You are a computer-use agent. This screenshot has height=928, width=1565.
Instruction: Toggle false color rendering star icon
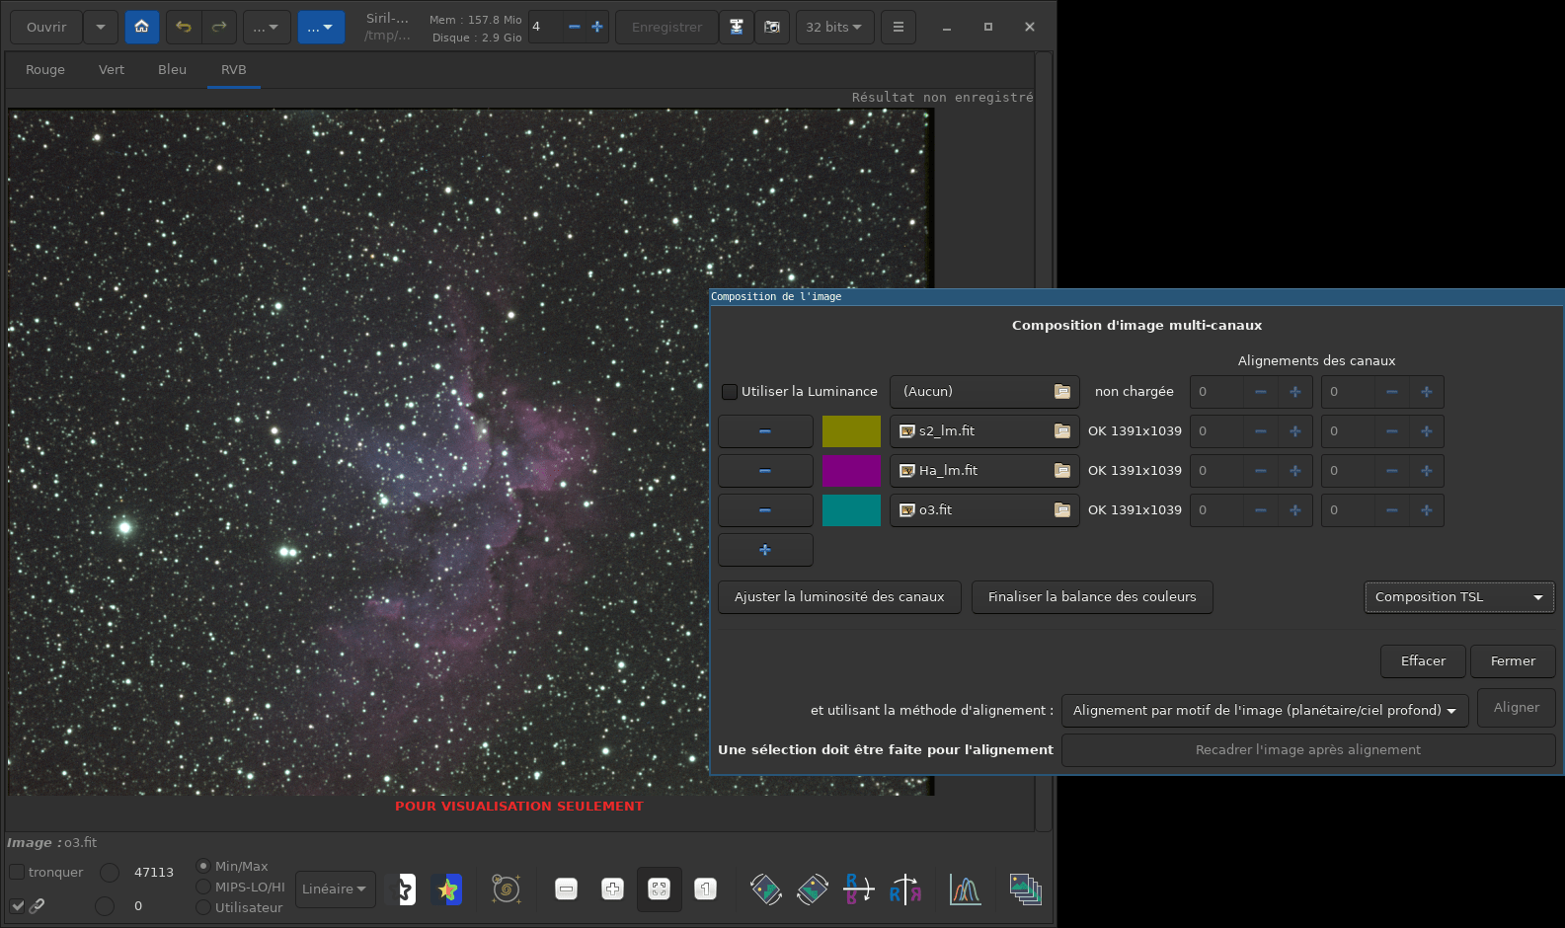(x=447, y=889)
